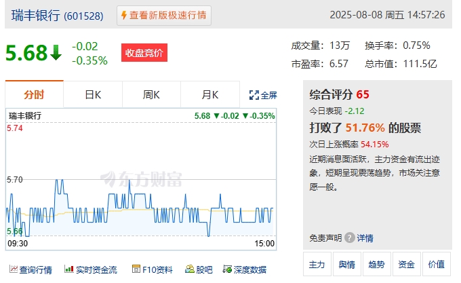461x283 pixels.
Task: Open the 价值 analysis tab
Action: tap(437, 264)
